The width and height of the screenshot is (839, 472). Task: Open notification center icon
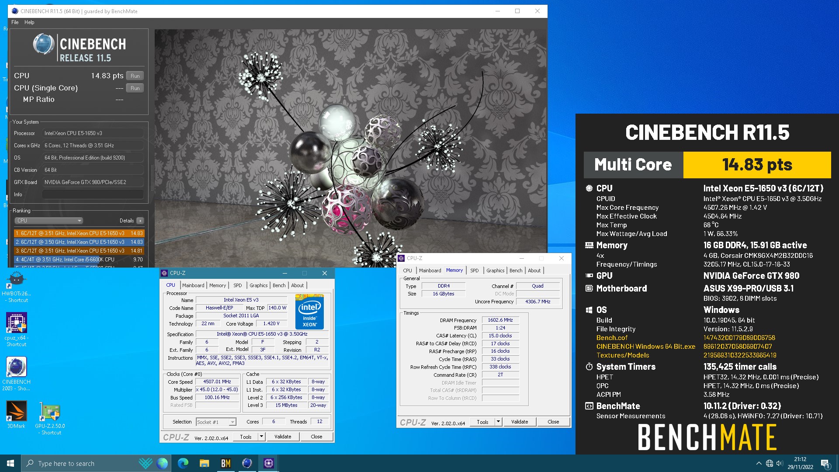(x=825, y=463)
